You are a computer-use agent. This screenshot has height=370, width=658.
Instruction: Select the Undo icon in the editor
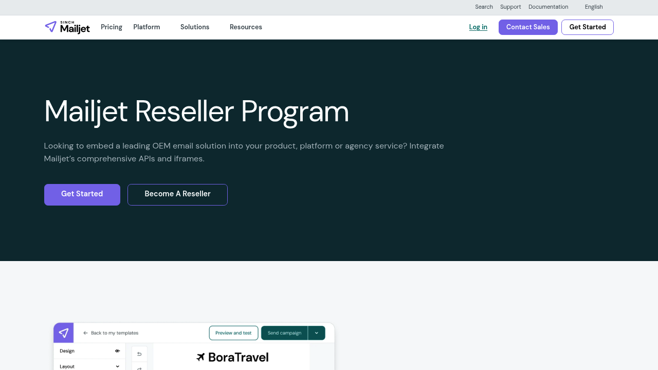pyautogui.click(x=139, y=354)
